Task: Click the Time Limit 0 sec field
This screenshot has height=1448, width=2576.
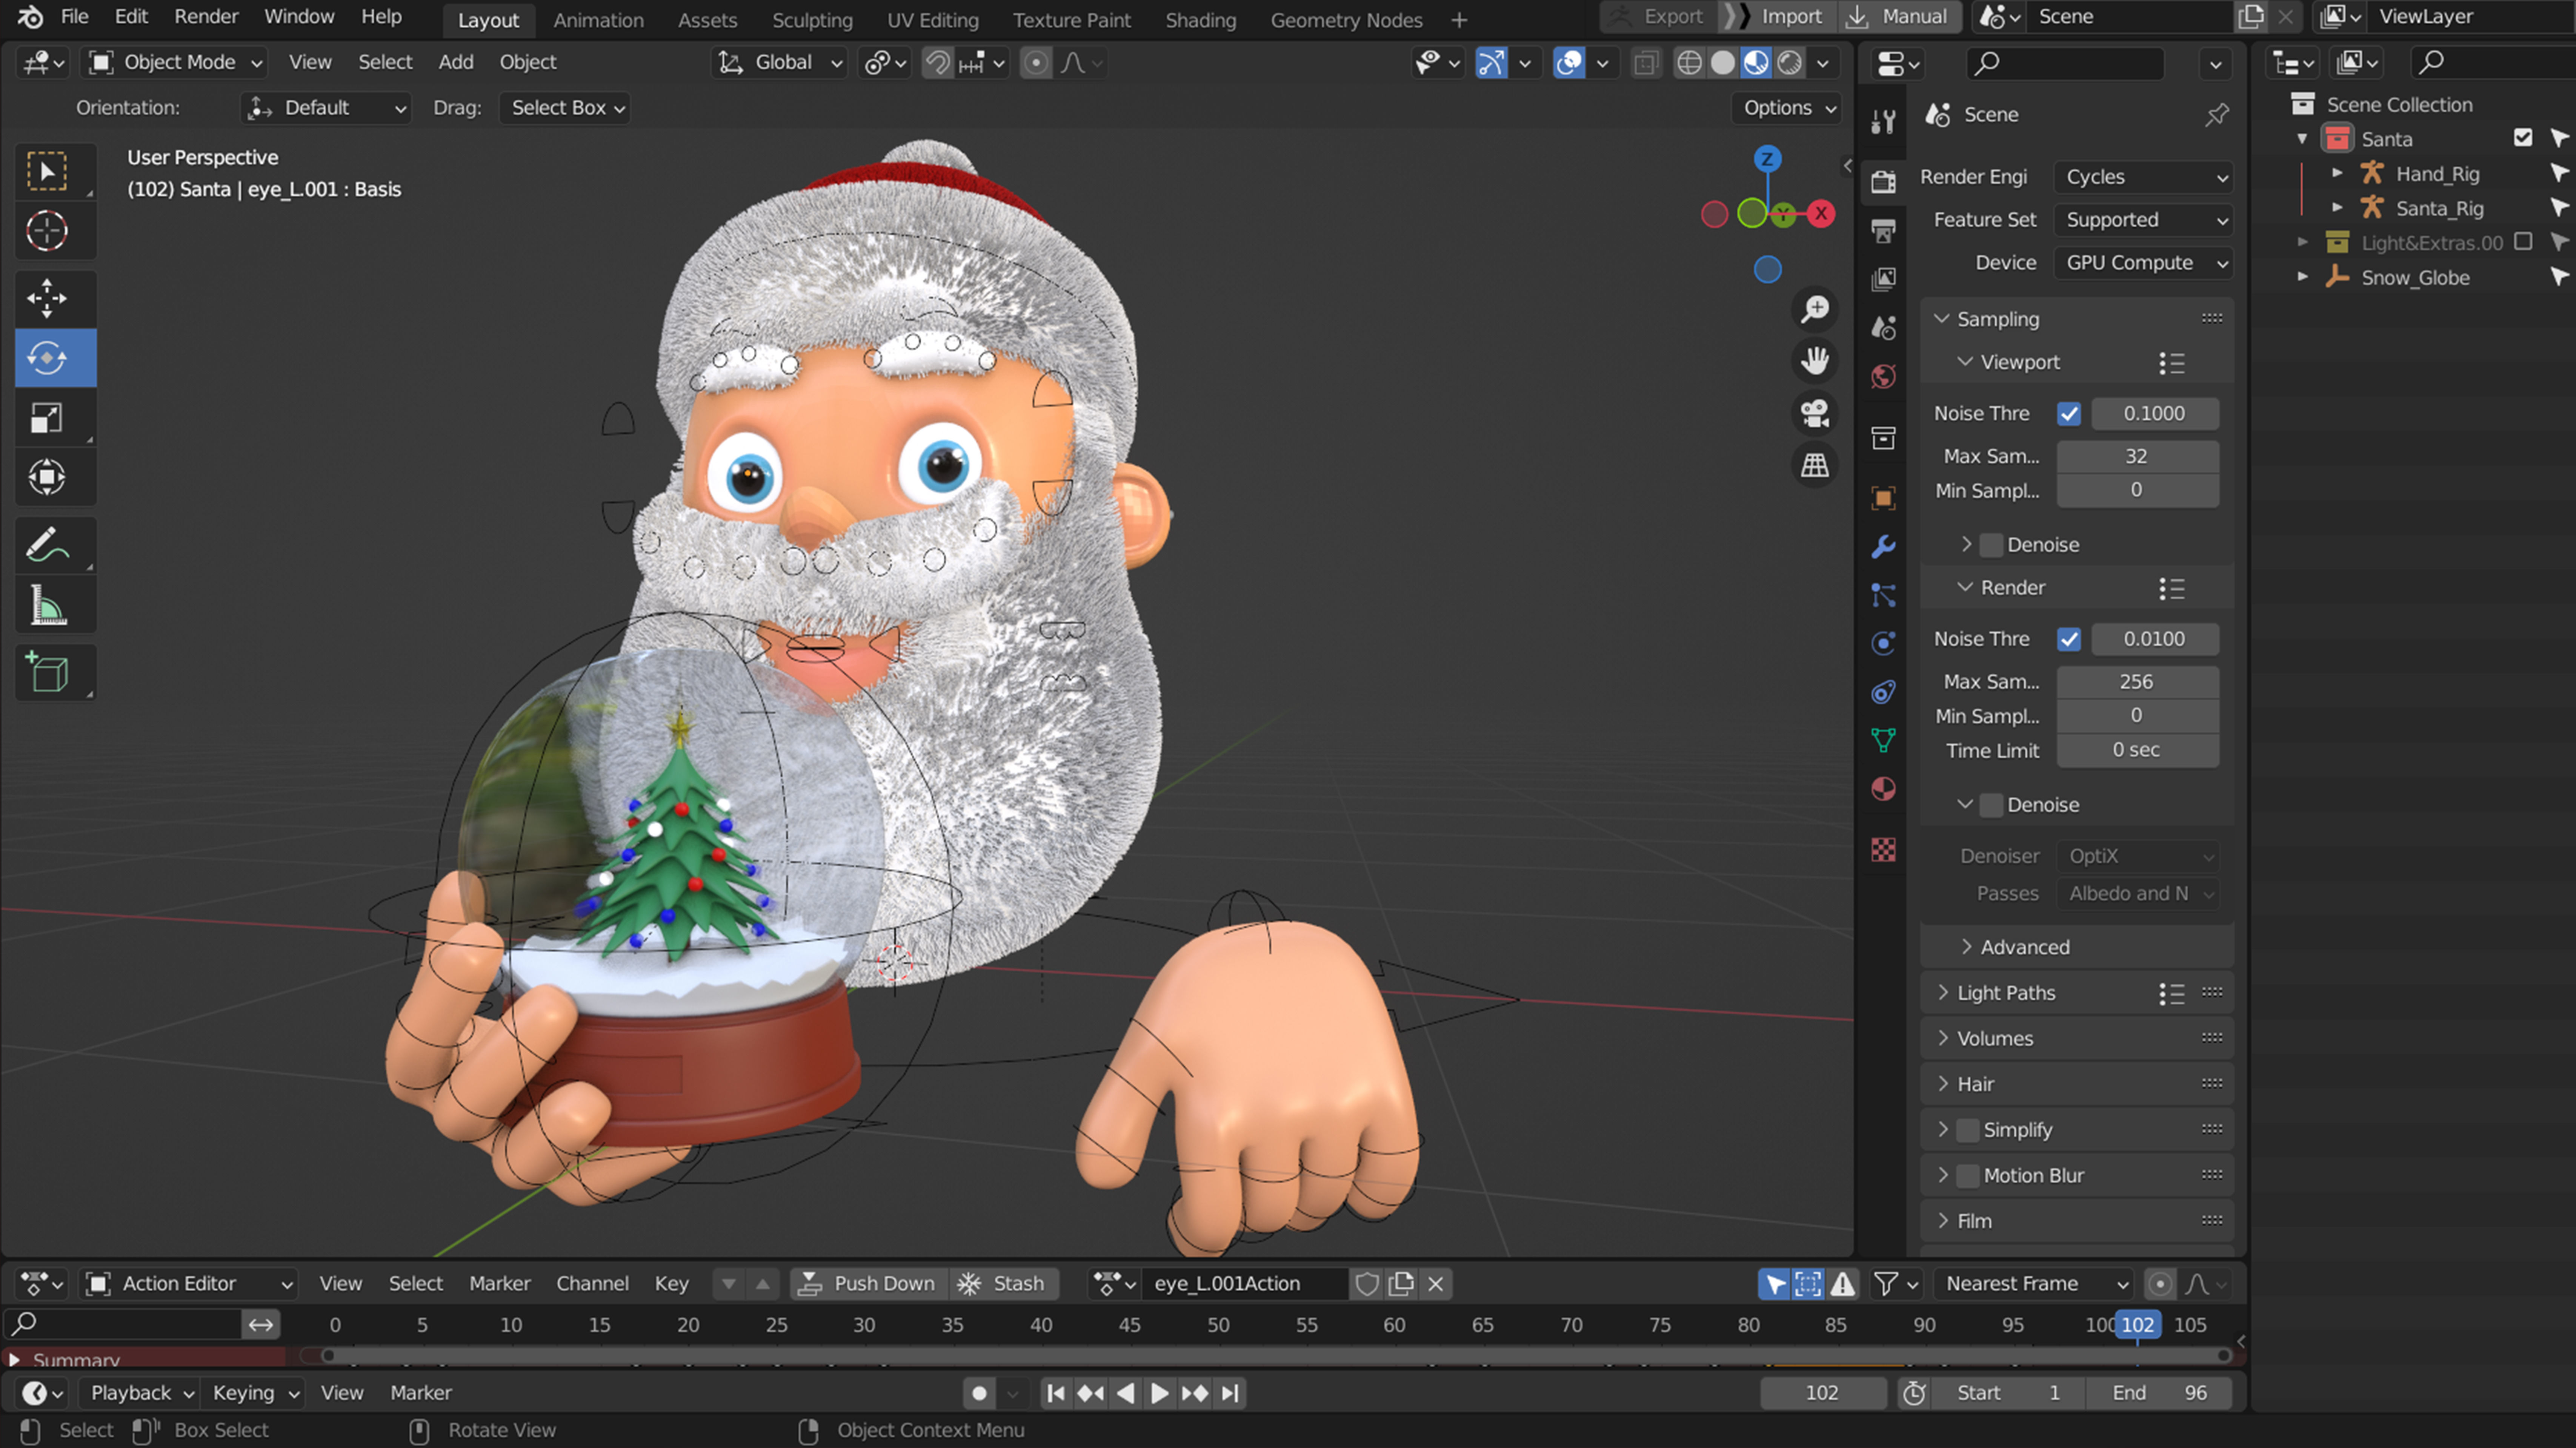Action: coord(2137,750)
